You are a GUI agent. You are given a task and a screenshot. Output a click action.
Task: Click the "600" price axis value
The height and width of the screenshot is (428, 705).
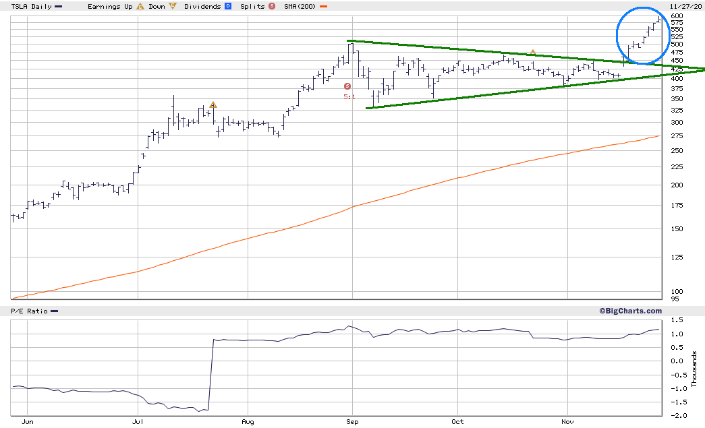[677, 16]
